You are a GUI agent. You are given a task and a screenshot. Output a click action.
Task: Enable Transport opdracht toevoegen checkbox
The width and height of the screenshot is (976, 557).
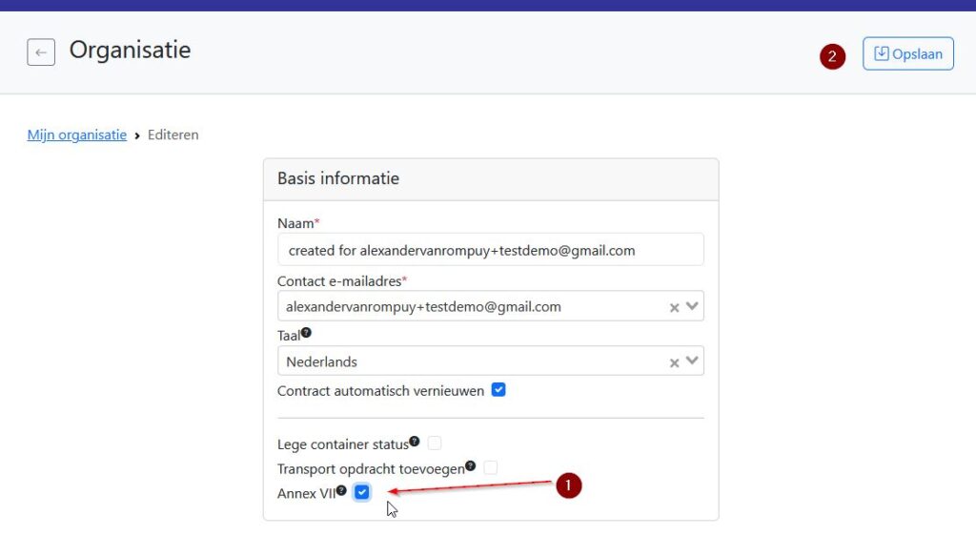tap(490, 468)
